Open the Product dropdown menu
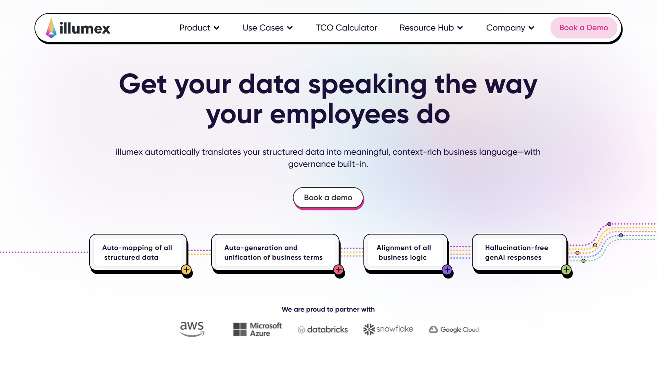Screen dimensions: 657x369 click(199, 28)
